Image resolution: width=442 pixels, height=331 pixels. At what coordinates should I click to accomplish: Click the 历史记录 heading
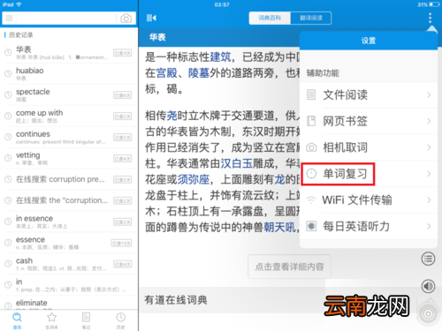coord(21,35)
